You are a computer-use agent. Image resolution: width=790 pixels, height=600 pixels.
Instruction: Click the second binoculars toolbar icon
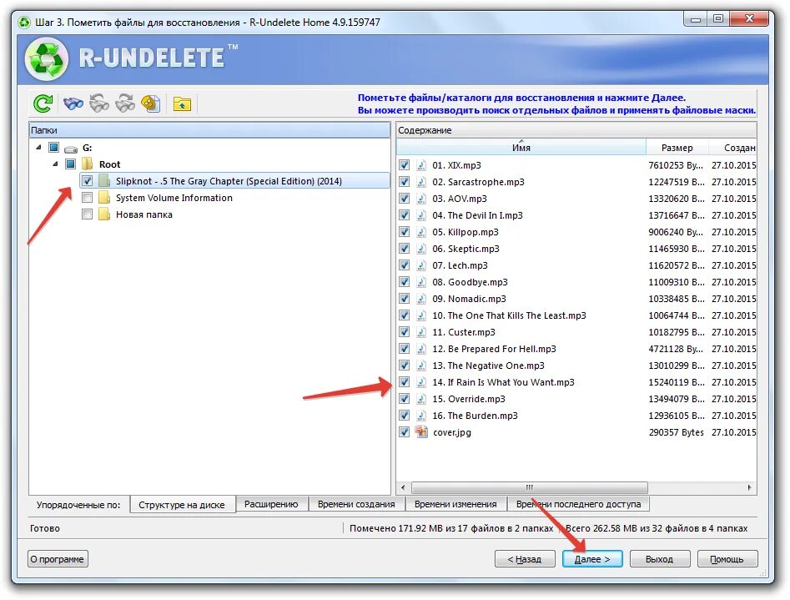pyautogui.click(x=99, y=103)
